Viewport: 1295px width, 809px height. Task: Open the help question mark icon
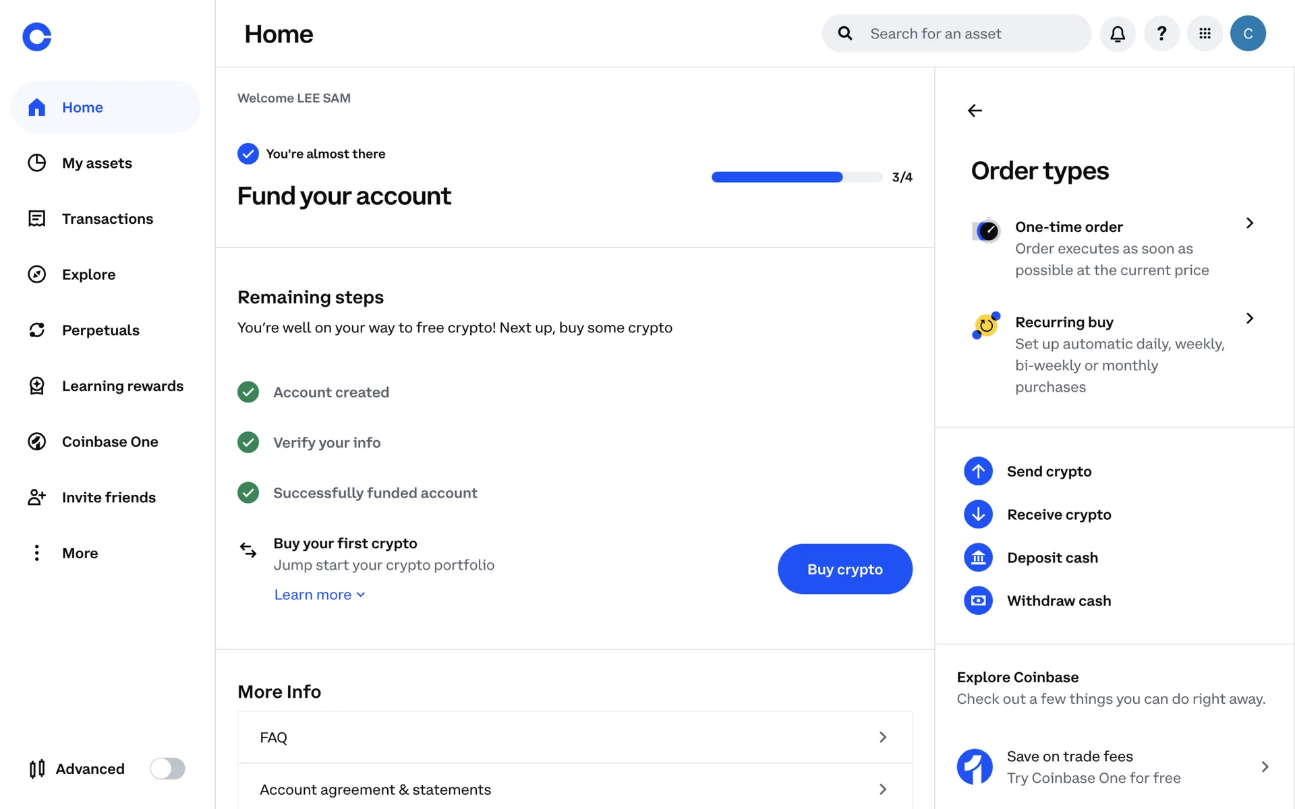tap(1161, 34)
